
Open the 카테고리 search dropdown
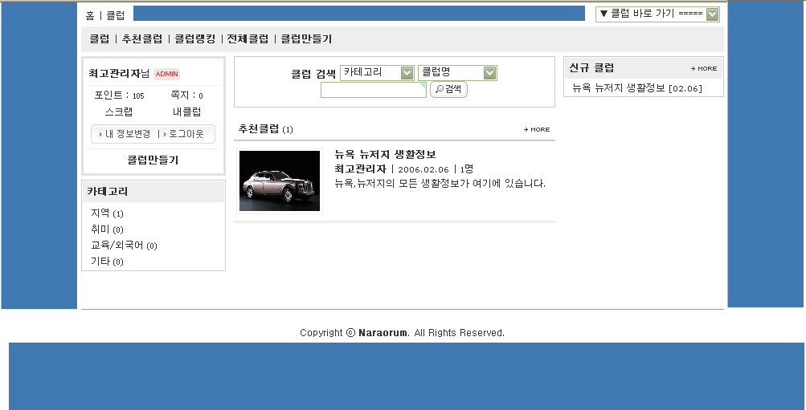pyautogui.click(x=377, y=73)
